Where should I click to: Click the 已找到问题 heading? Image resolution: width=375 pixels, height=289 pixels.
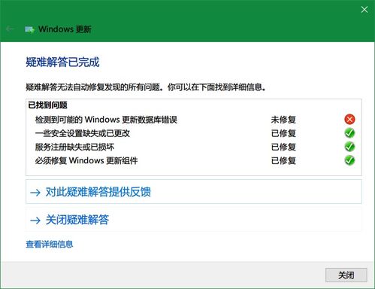coord(47,105)
